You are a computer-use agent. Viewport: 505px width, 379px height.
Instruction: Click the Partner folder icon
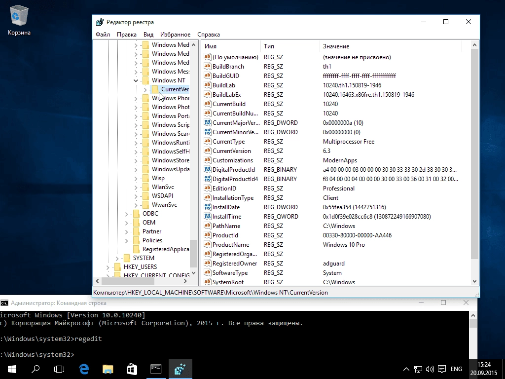[136, 231]
